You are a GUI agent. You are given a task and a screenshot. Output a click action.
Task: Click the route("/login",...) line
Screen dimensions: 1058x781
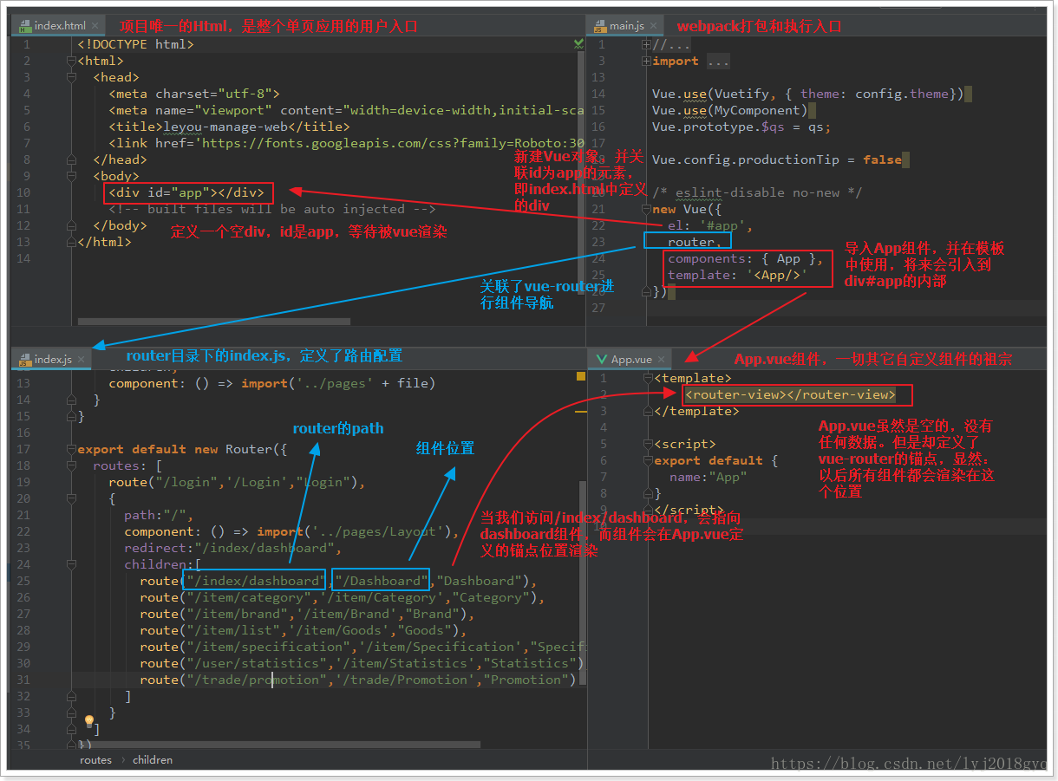237,482
